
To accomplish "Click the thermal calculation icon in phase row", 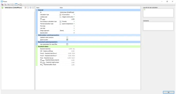I will coord(33,8).
